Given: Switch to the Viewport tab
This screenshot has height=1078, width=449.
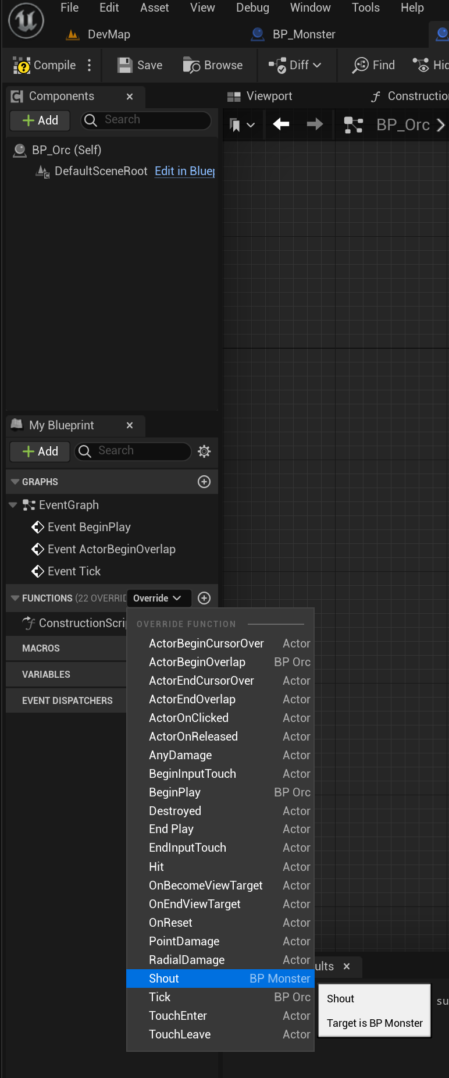Looking at the screenshot, I should (260, 97).
